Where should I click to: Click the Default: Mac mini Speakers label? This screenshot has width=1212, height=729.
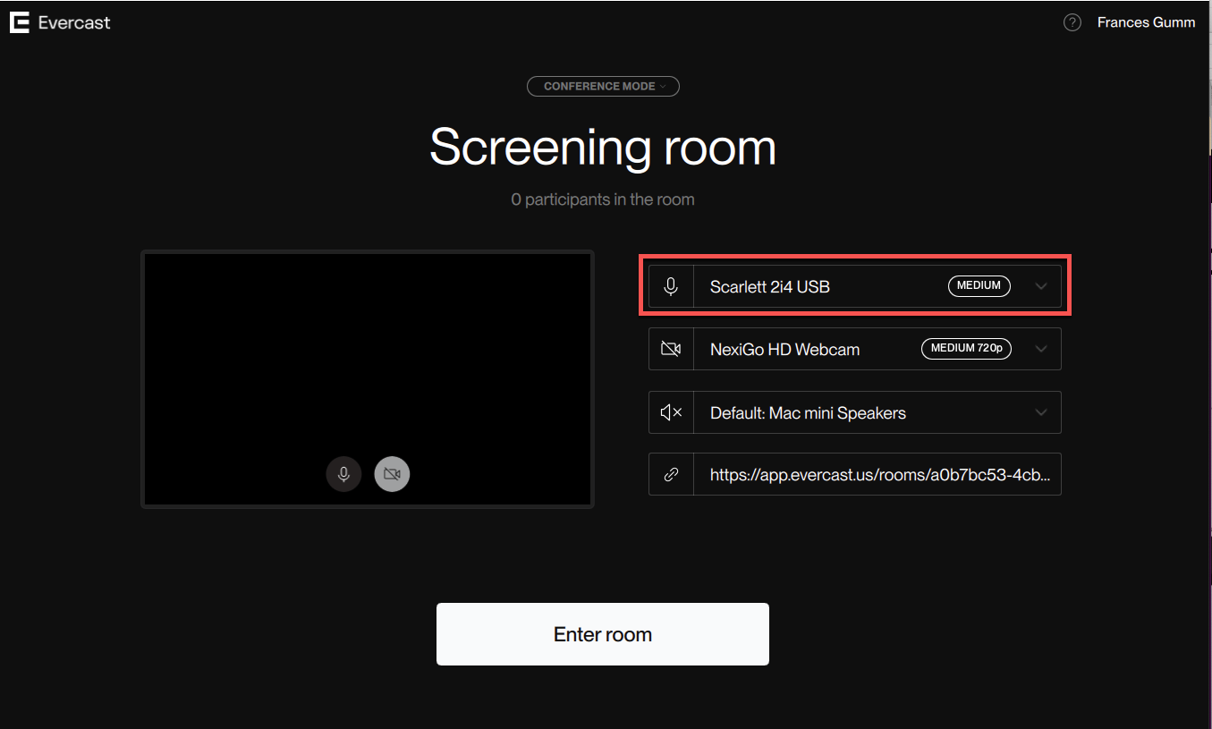(x=808, y=413)
